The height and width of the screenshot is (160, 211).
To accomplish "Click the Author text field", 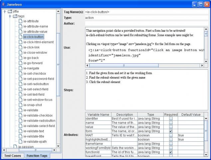I will click(x=146, y=23).
